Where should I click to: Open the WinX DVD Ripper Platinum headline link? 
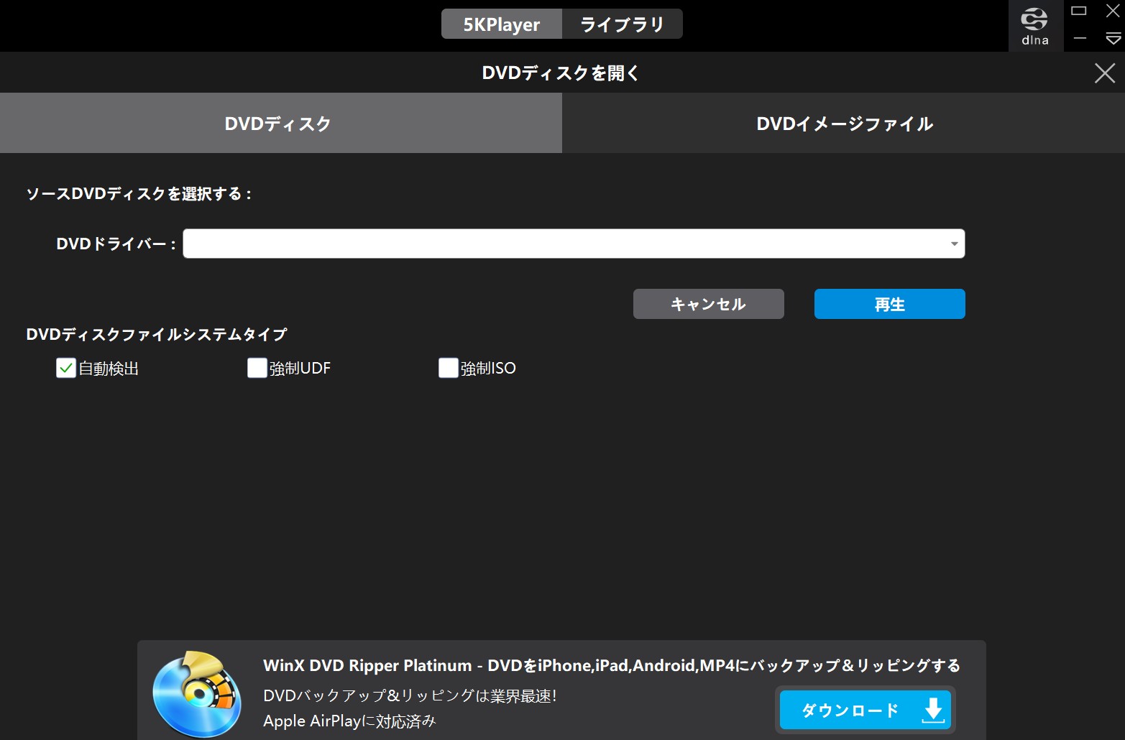[612, 665]
